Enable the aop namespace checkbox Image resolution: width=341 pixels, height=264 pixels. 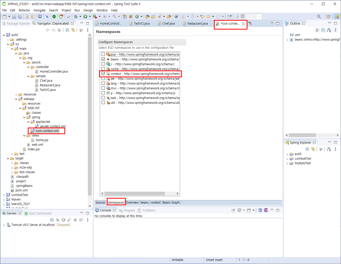tap(103, 54)
